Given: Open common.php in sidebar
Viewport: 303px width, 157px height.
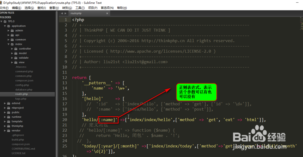Looking at the screenshot, I should pos(23,76).
